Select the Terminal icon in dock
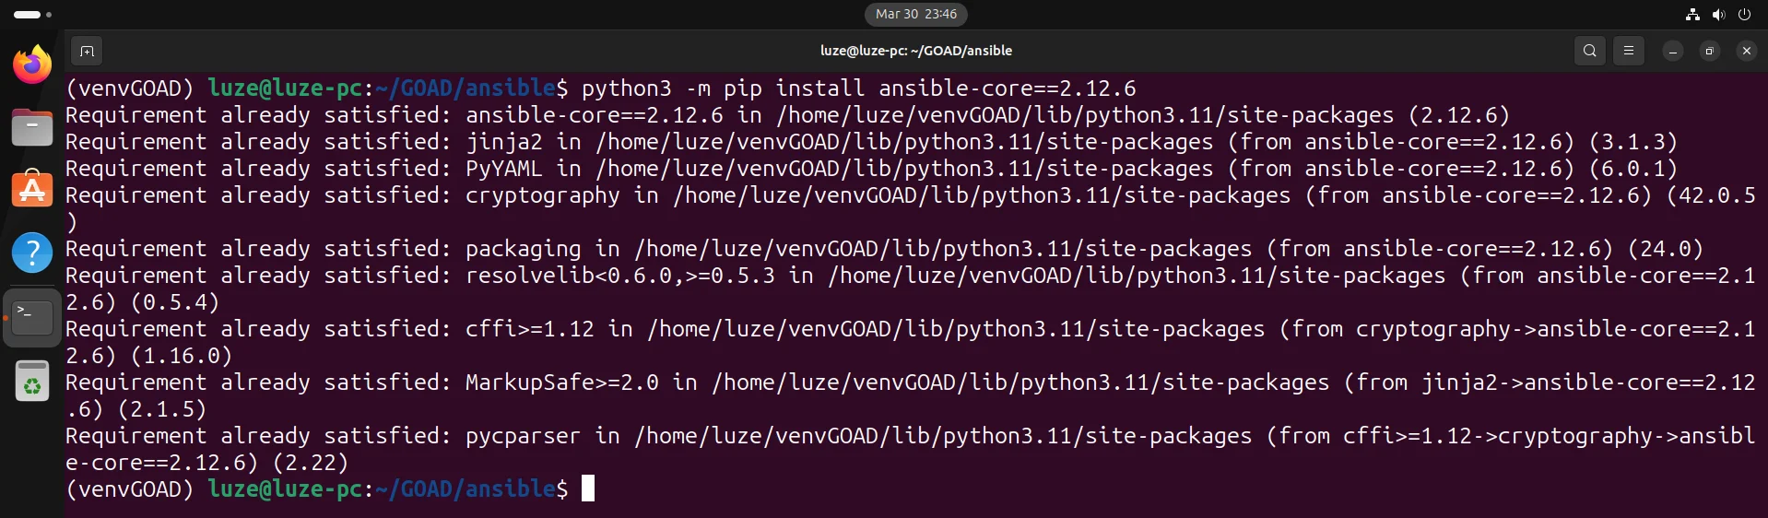The image size is (1768, 518). pos(32,317)
